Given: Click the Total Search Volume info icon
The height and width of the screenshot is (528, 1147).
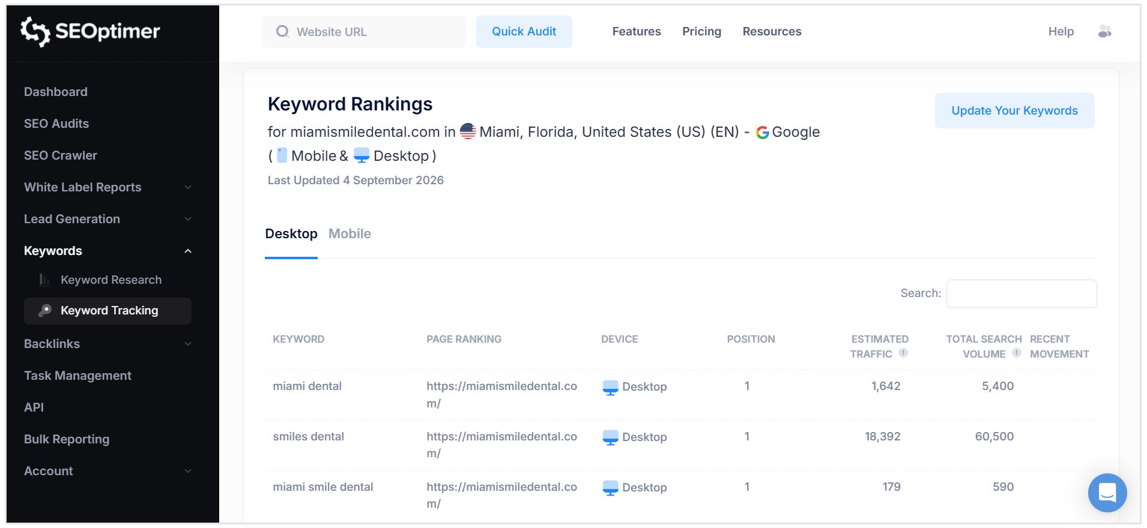Looking at the screenshot, I should tap(1016, 353).
